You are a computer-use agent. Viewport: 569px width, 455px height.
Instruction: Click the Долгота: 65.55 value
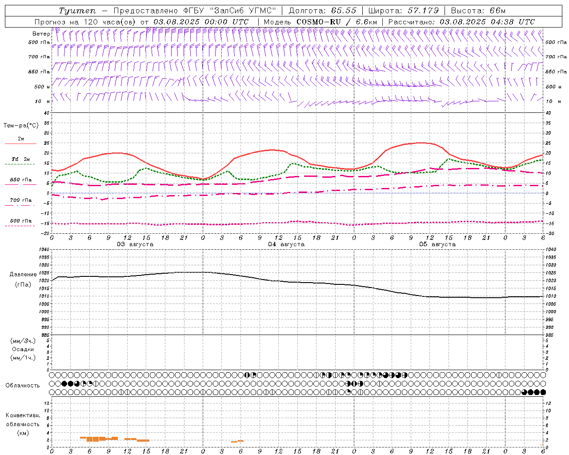coord(322,11)
